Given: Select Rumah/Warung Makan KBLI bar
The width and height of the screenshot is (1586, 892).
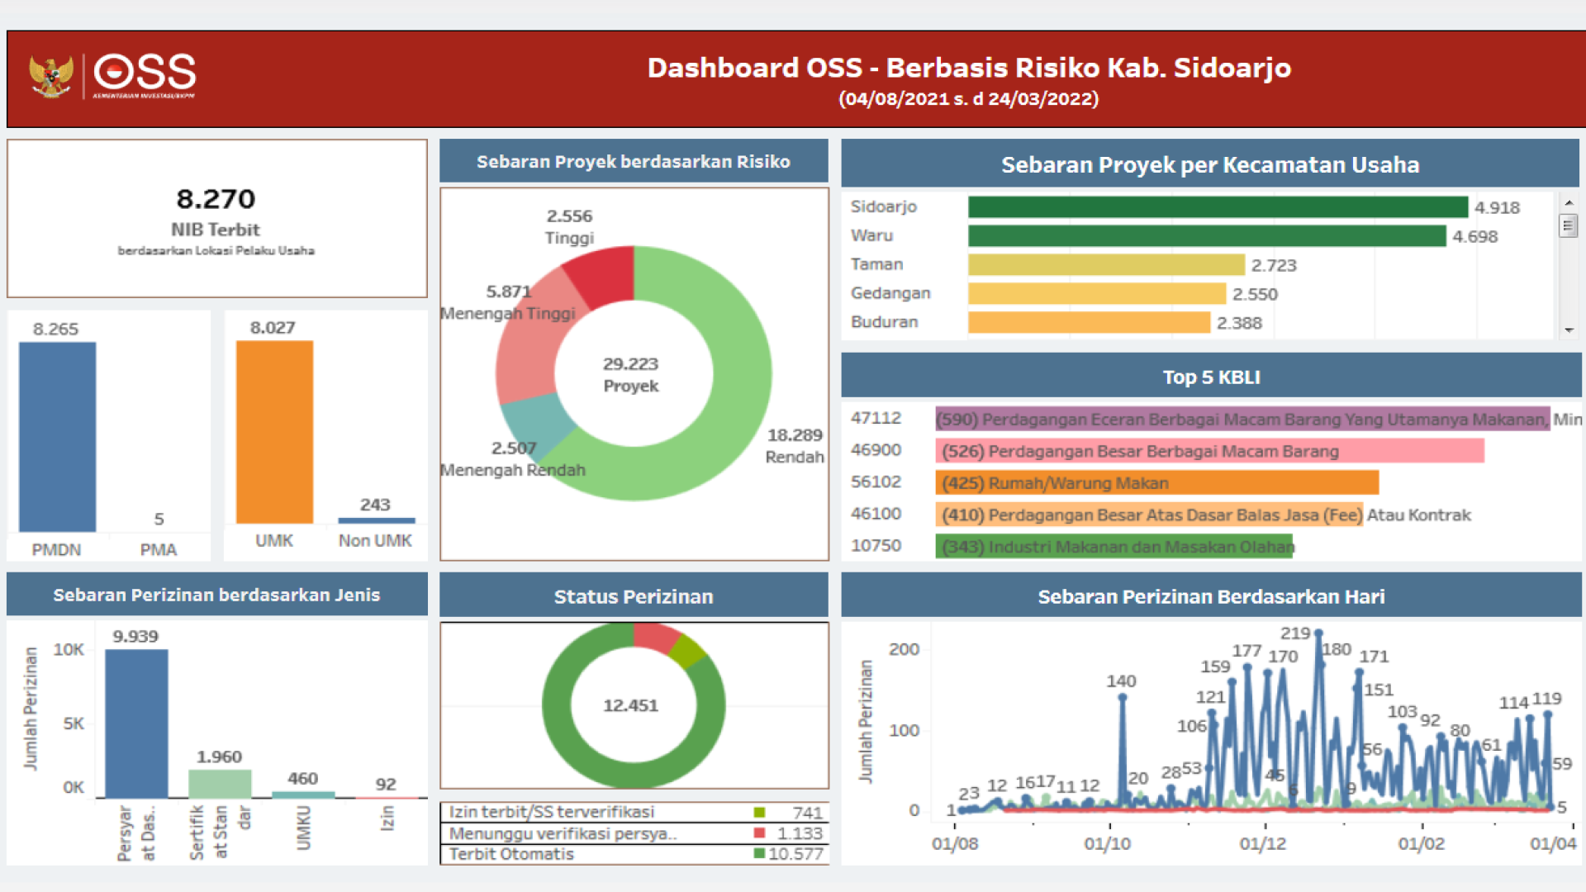Looking at the screenshot, I should [x=1156, y=483].
